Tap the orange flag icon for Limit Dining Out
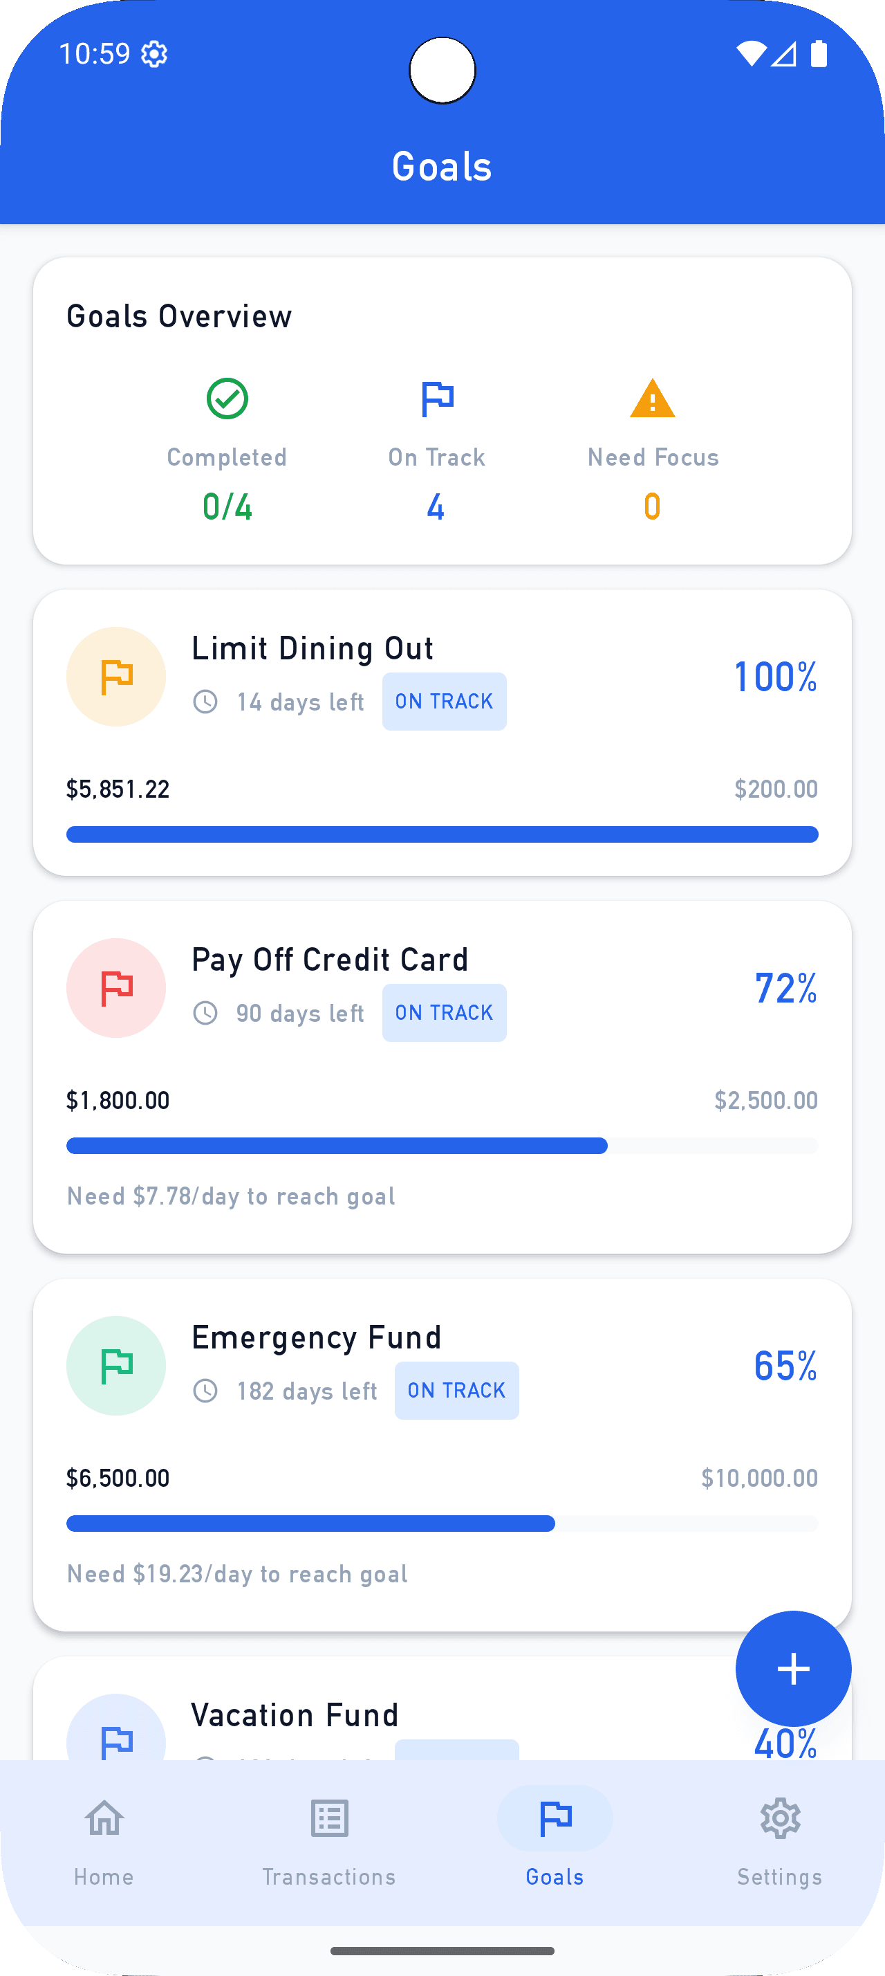 [116, 677]
